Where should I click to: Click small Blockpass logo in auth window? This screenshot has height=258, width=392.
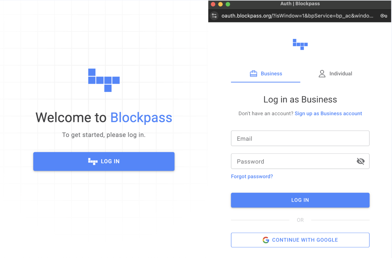point(300,44)
